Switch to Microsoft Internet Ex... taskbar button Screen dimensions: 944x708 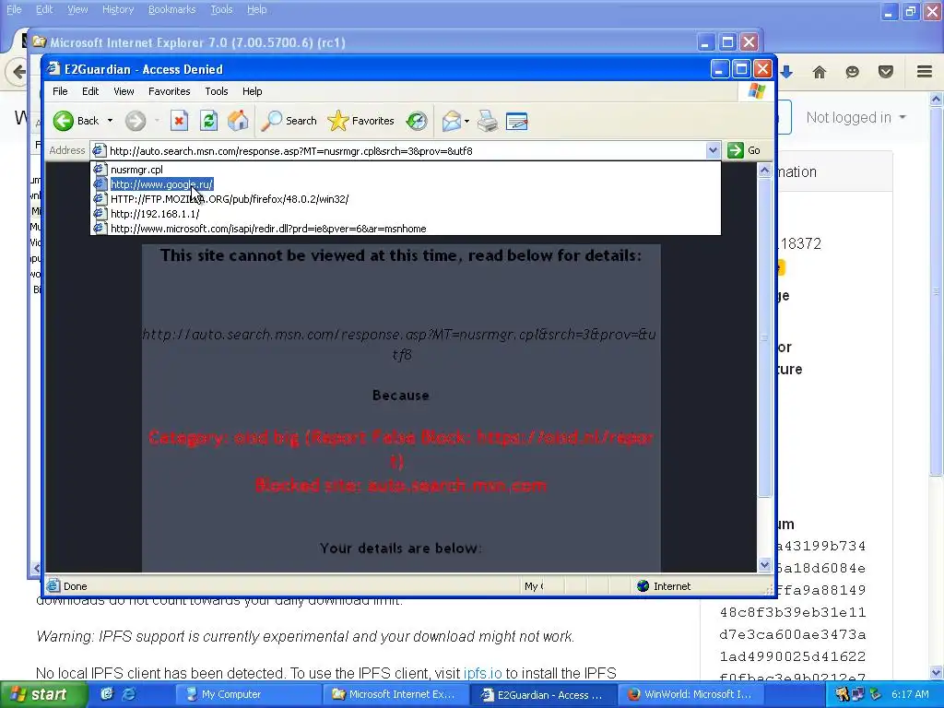[x=395, y=695]
